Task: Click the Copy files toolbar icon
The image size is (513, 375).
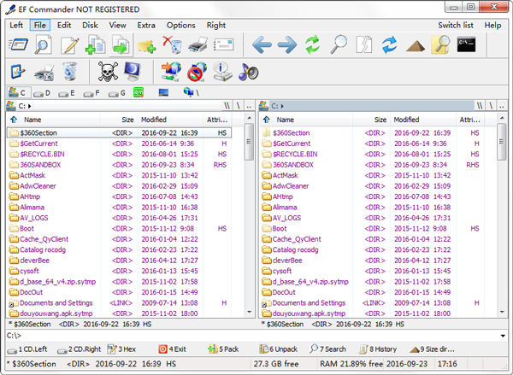Action: [95, 44]
